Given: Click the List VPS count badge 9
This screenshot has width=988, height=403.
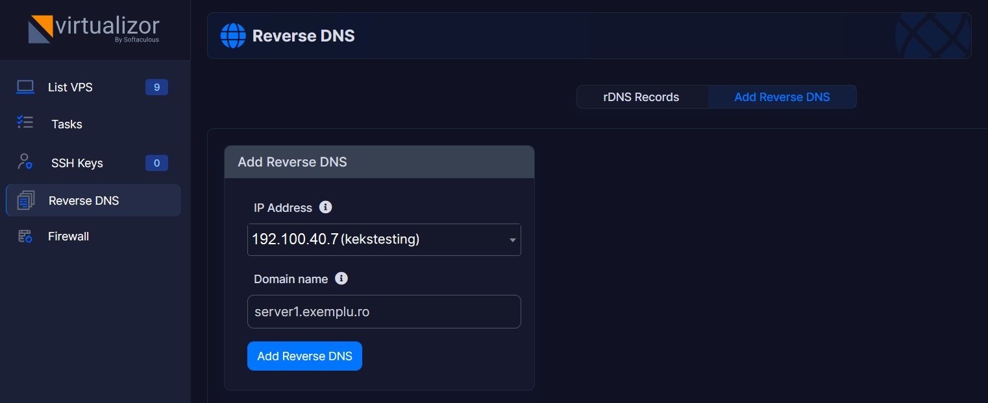Looking at the screenshot, I should (x=156, y=87).
